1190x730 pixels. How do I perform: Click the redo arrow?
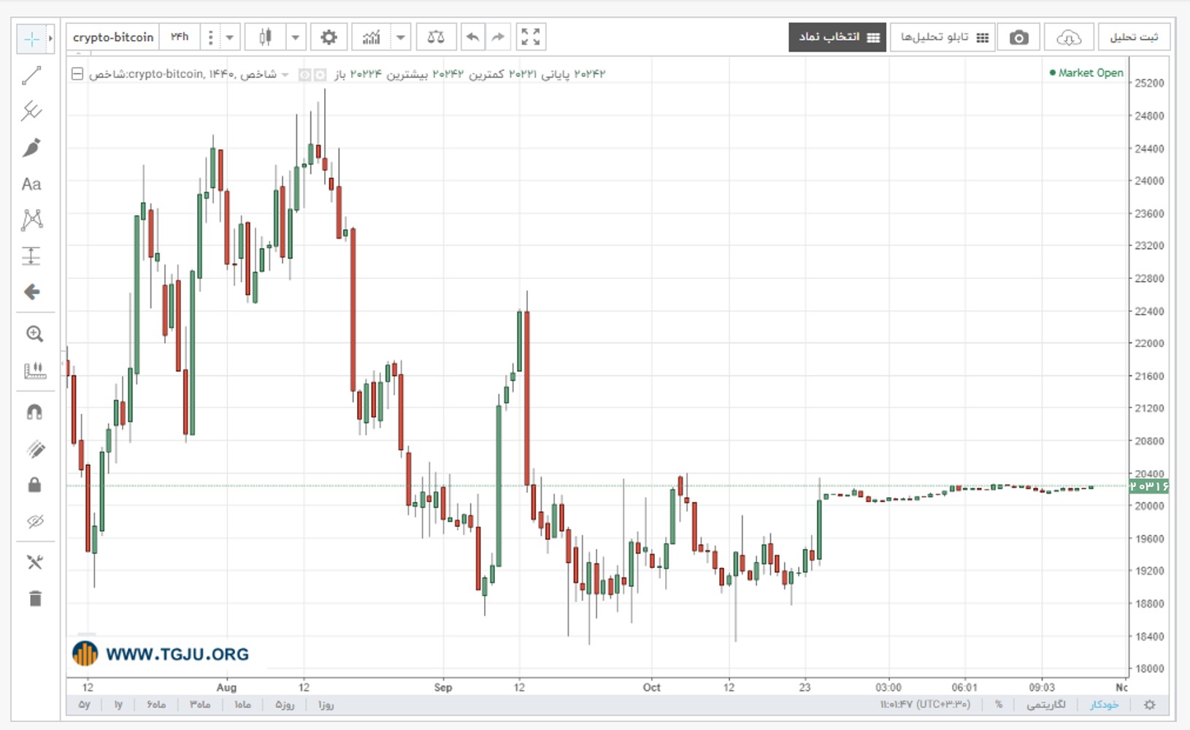[x=498, y=37]
